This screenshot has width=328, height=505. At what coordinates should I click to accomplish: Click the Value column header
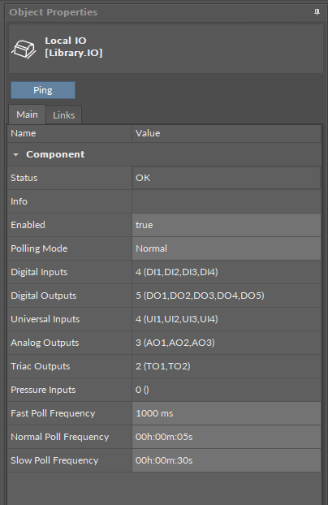pyautogui.click(x=227, y=133)
